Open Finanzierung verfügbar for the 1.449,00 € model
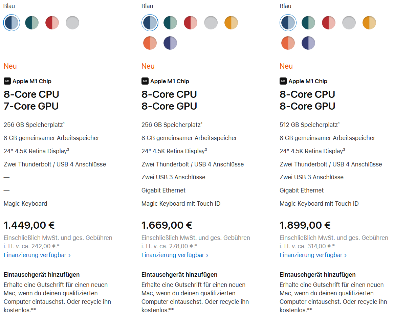This screenshot has height=318, width=394. (36, 255)
